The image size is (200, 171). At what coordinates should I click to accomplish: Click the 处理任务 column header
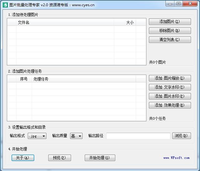(x=84, y=79)
